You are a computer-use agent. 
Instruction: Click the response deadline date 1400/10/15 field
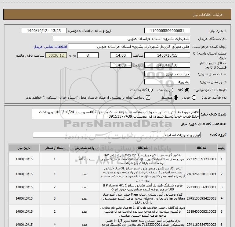[x=167, y=55]
